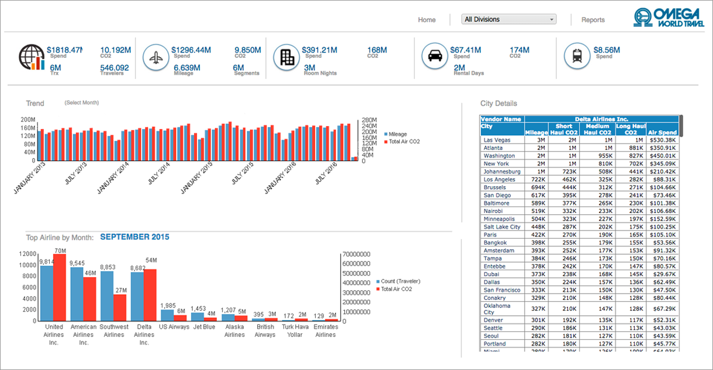Click the British Airways axis label
Screen dimensions: 713x370
point(265,331)
